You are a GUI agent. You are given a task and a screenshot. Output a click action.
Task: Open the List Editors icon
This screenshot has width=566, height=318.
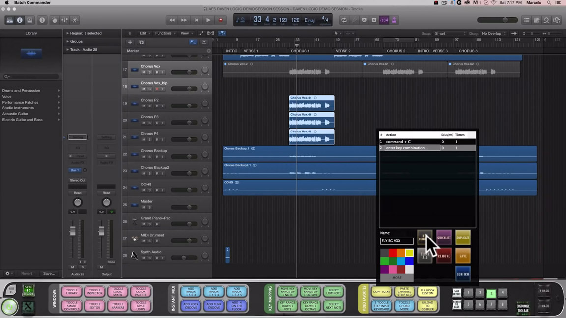527,20
